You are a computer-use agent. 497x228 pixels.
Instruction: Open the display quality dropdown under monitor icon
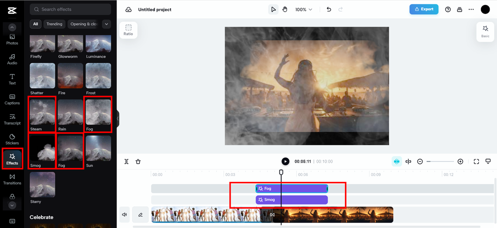488,161
